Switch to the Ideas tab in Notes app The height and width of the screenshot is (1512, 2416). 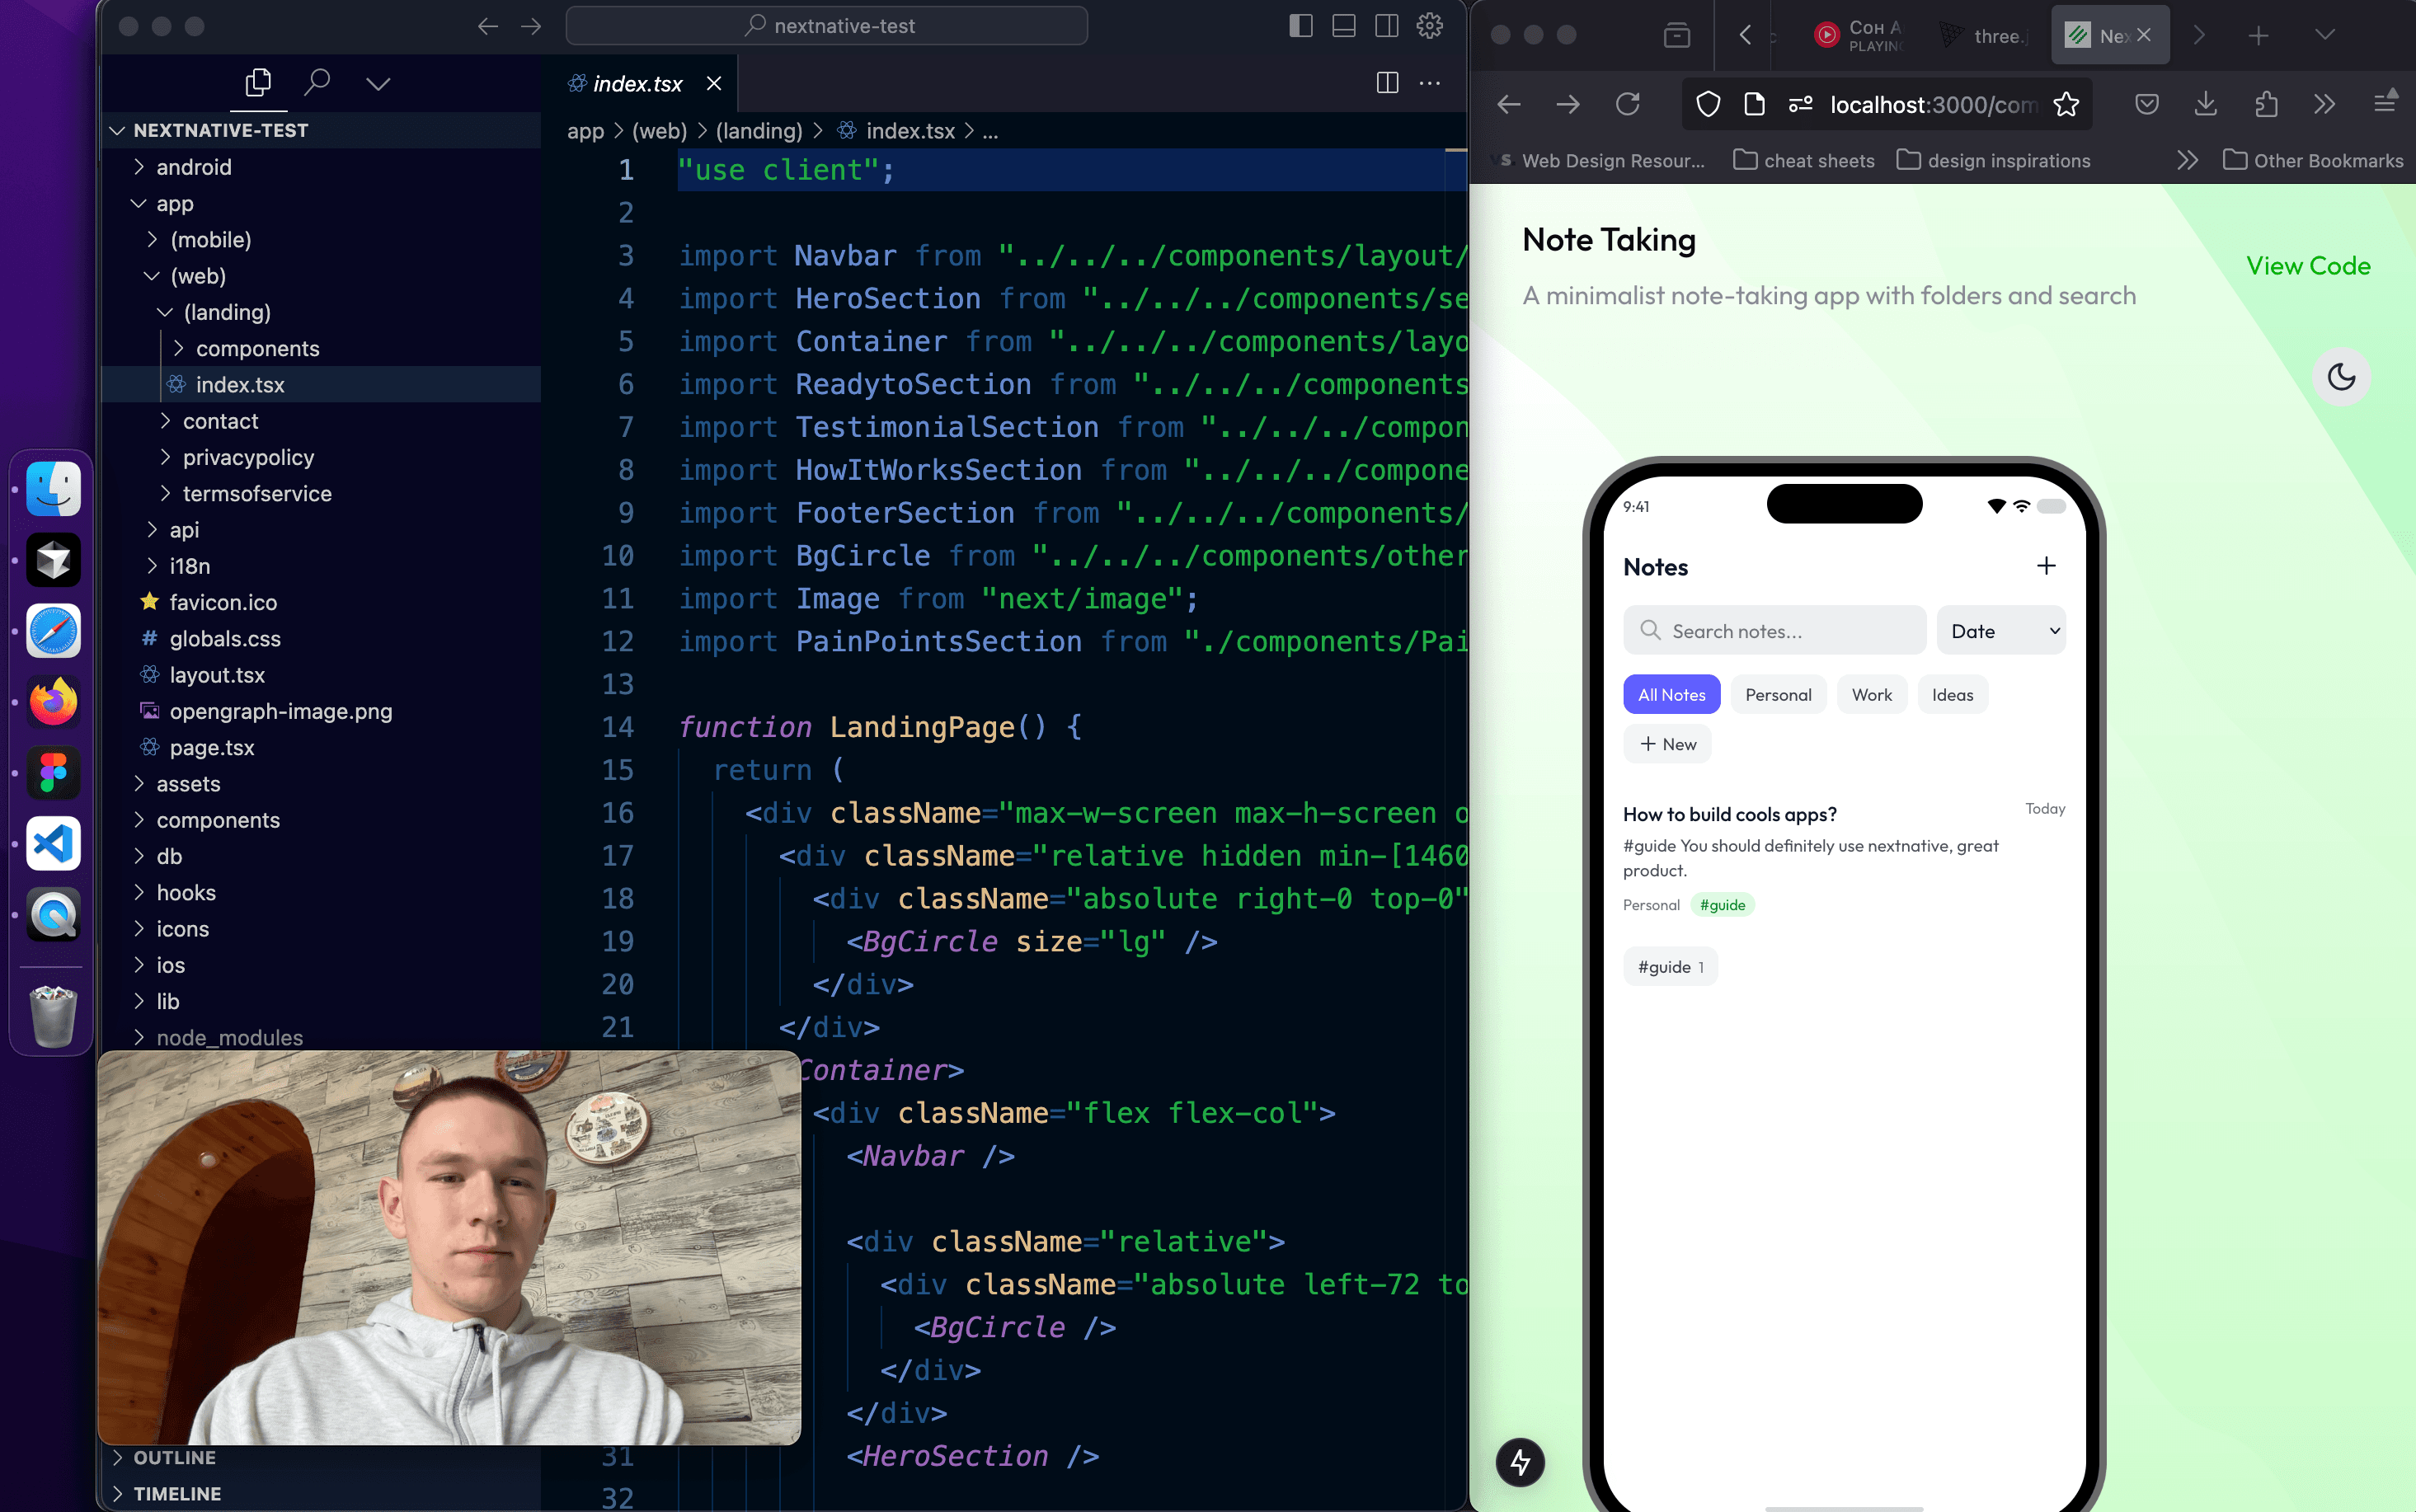(x=1954, y=695)
